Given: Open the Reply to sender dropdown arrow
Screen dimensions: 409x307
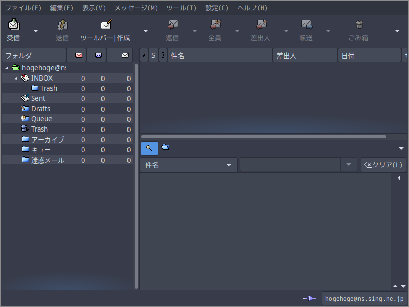Looking at the screenshot, I should click(x=286, y=31).
